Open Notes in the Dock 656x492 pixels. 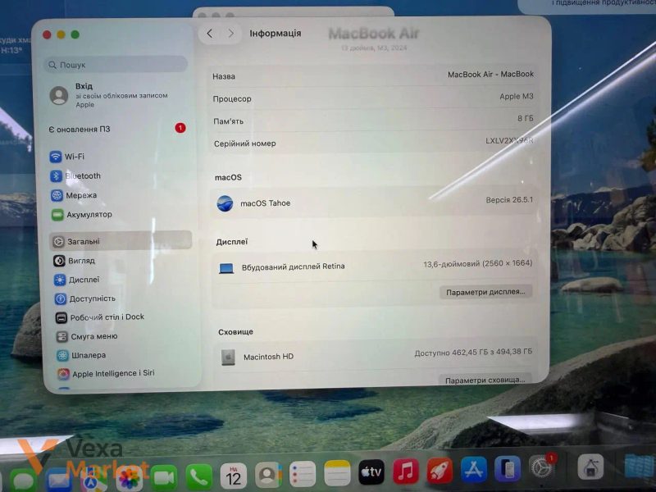tap(337, 473)
